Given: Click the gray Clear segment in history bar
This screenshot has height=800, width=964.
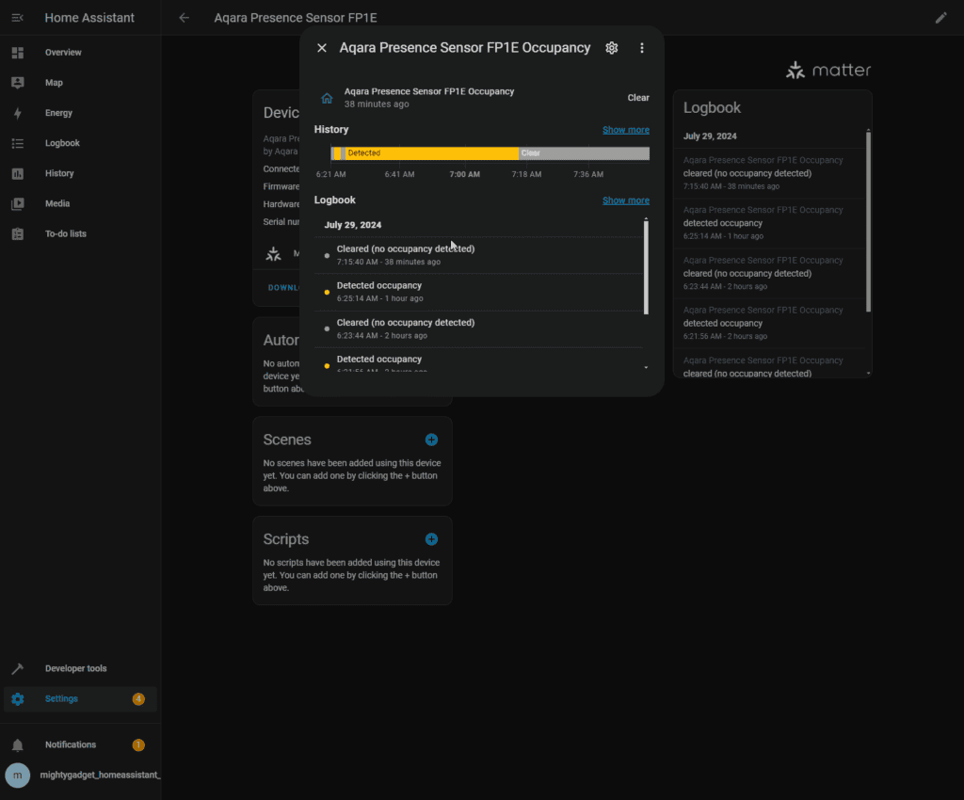Looking at the screenshot, I should coord(584,153).
